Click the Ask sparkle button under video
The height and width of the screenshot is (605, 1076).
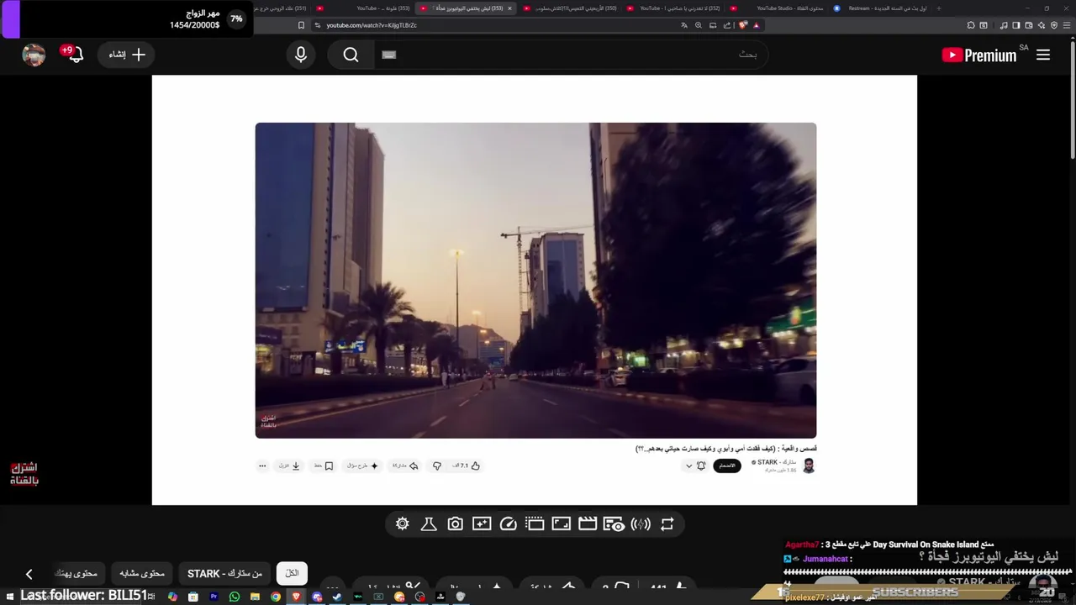point(363,466)
